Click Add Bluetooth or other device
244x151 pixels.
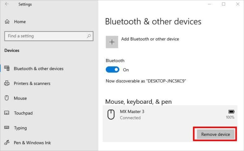(150, 39)
